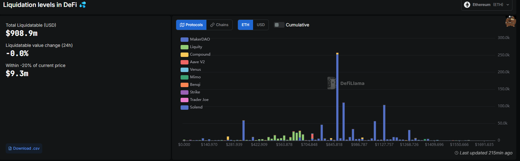Click the tallest bar near $845.818
520x161 pixels.
click(x=337, y=97)
